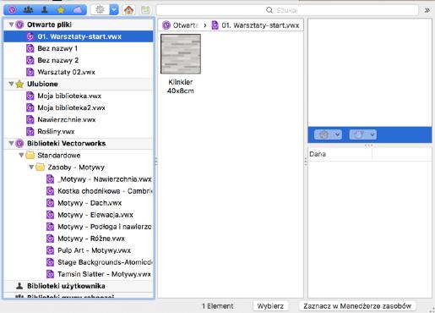
Task: Select 01. Warsztaty-start.vwx in file tree
Action: click(x=79, y=36)
